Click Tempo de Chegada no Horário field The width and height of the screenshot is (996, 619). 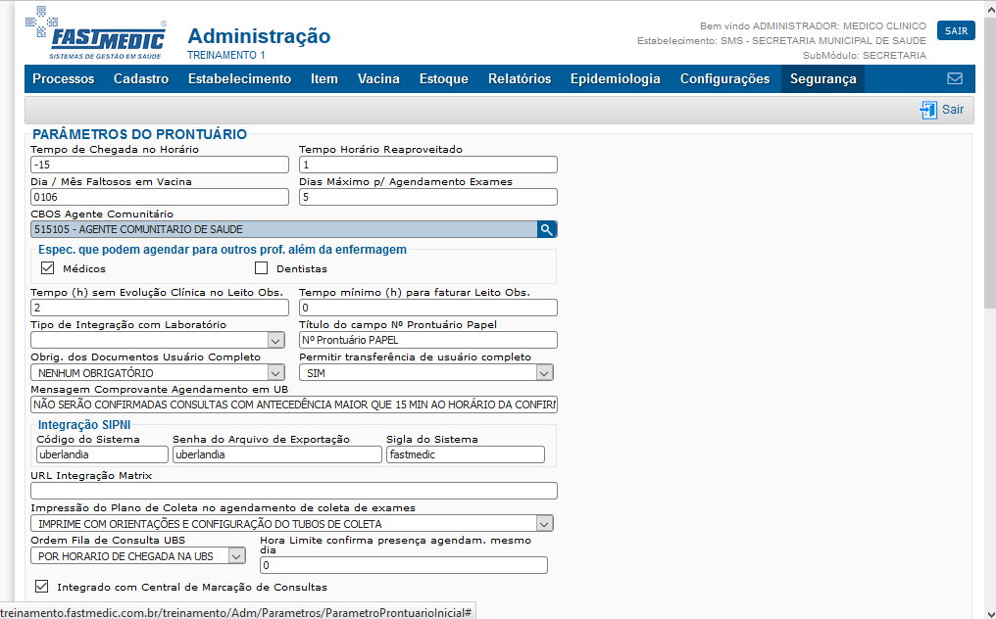click(x=160, y=165)
